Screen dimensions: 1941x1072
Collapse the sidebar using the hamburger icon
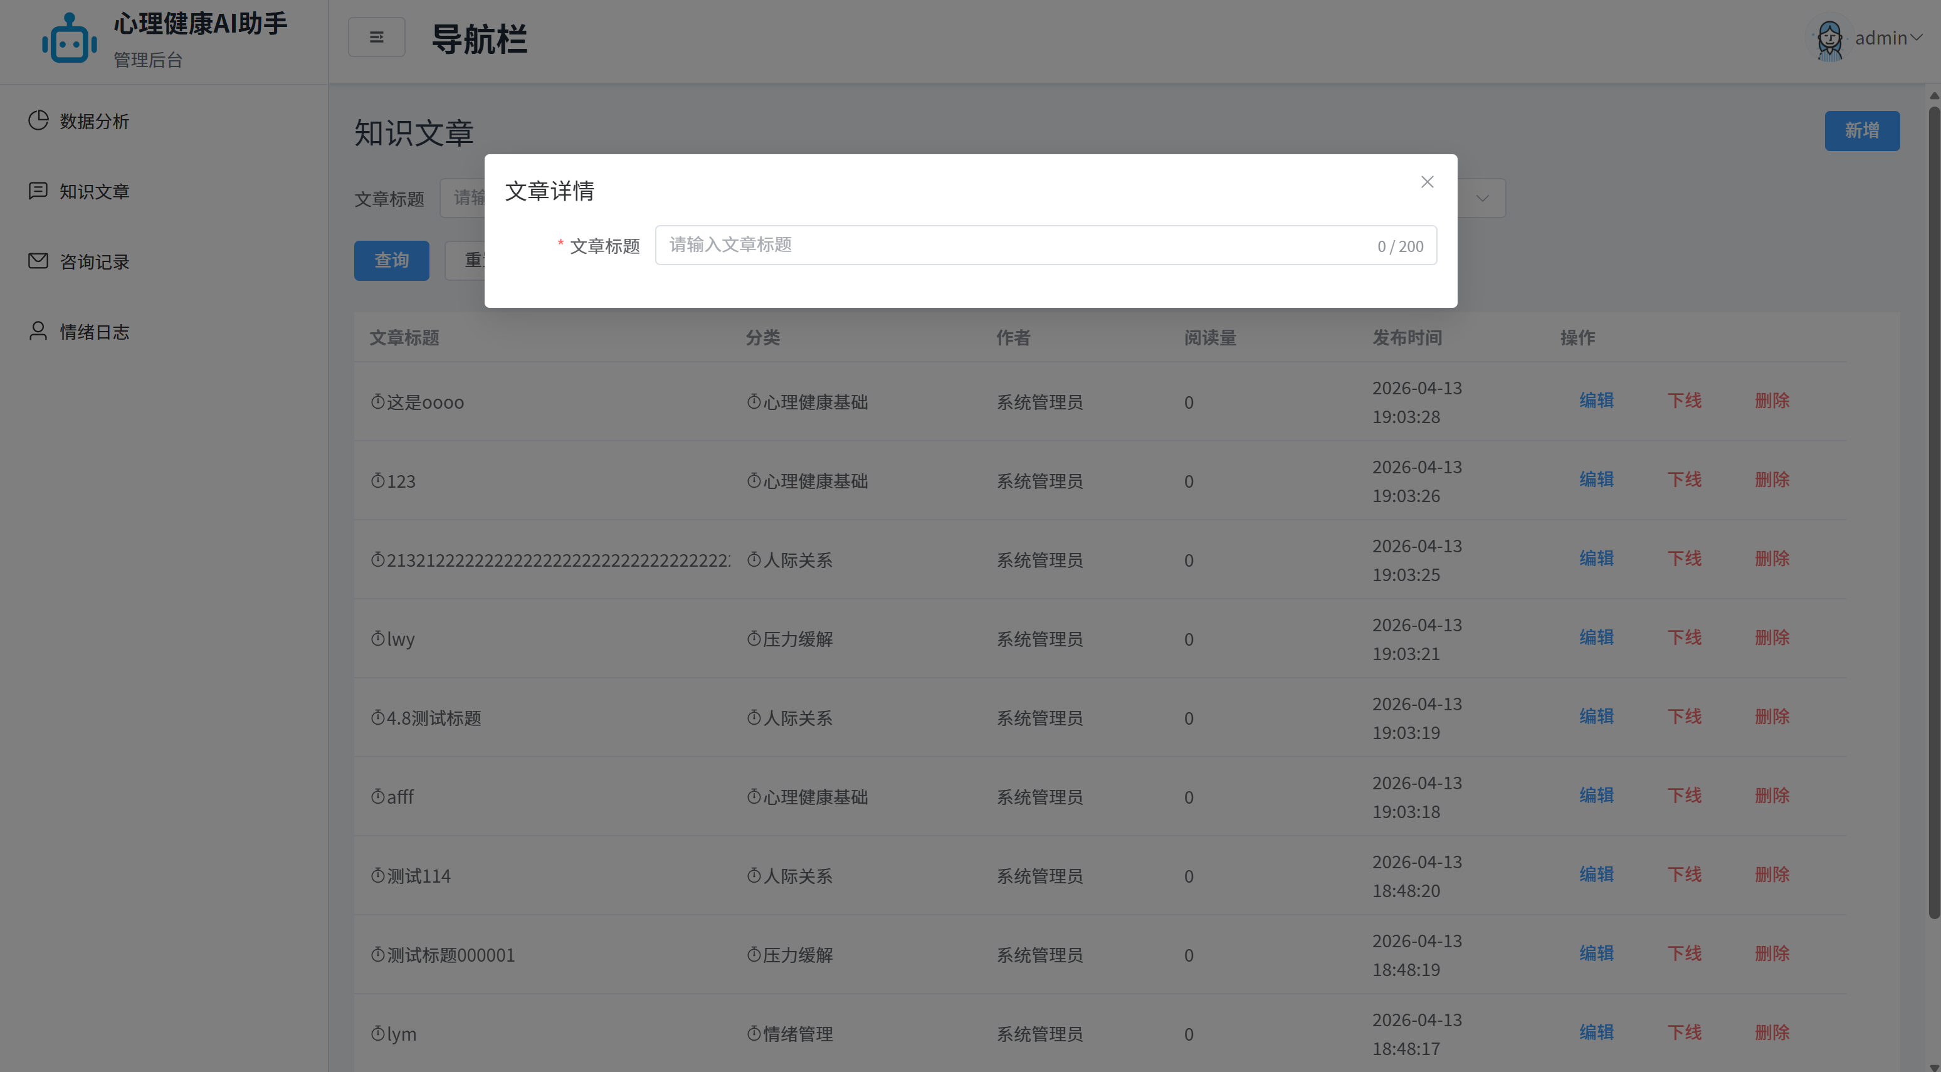(x=376, y=36)
